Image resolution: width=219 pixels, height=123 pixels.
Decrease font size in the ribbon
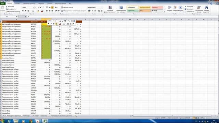coord(43,8)
